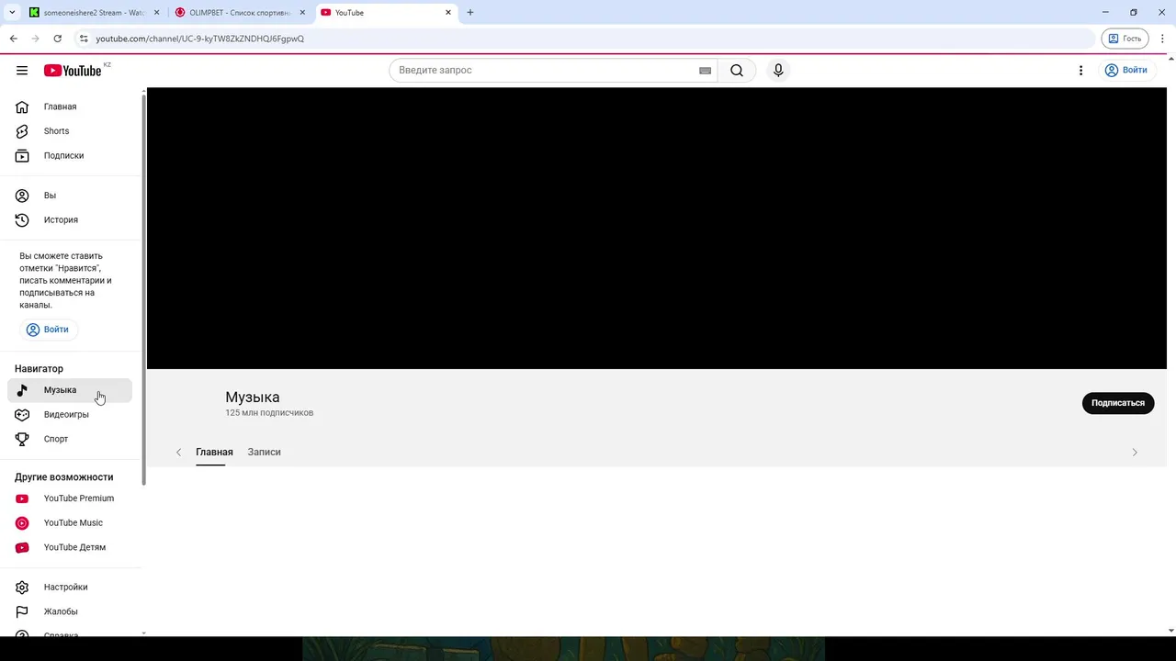This screenshot has width=1176, height=661.
Task: Open a new browser tab
Action: (470, 13)
